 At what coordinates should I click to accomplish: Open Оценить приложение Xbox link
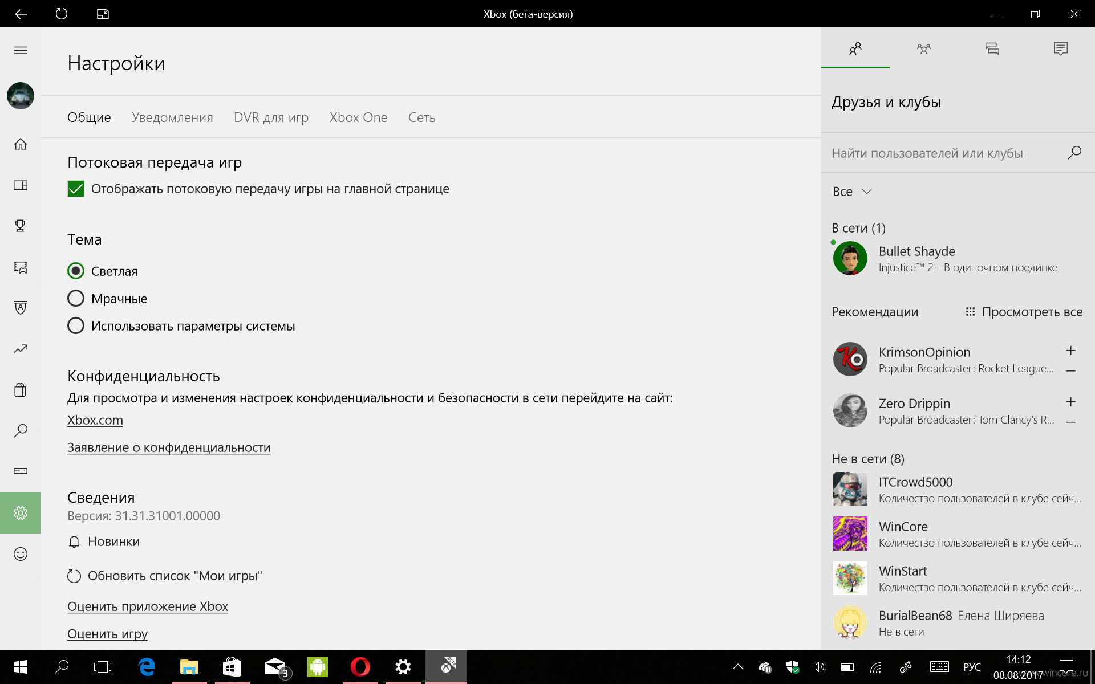148,606
